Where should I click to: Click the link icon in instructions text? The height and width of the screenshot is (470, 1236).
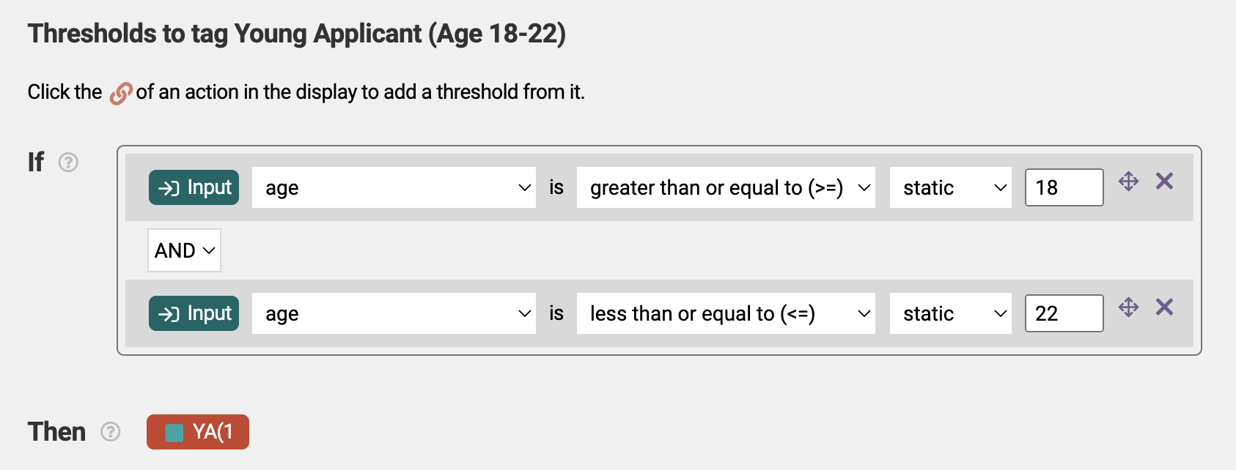[x=121, y=94]
